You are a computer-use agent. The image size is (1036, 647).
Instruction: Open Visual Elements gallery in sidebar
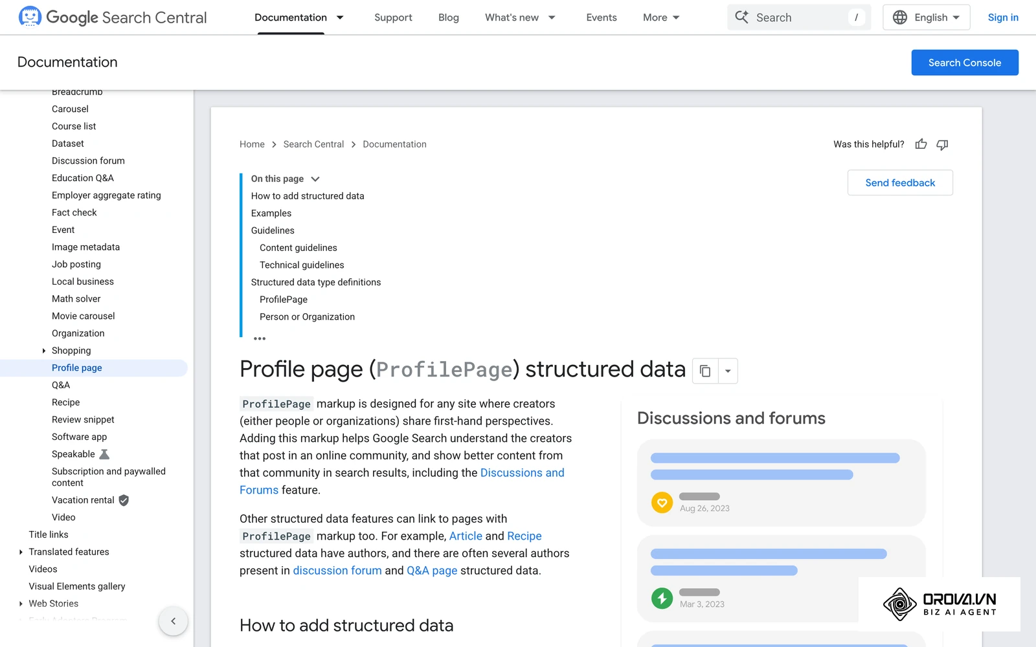[77, 586]
